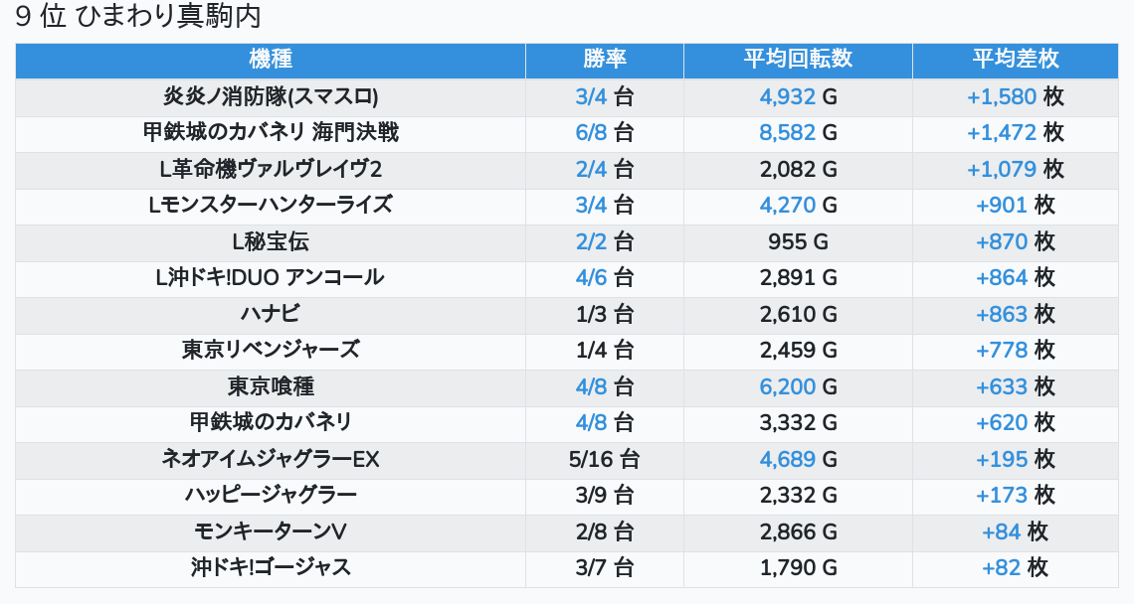
Task: Click the ハナビ machine name
Action: coord(271,315)
